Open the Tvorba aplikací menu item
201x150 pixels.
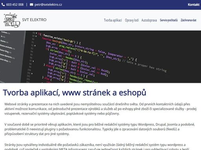click(113, 20)
